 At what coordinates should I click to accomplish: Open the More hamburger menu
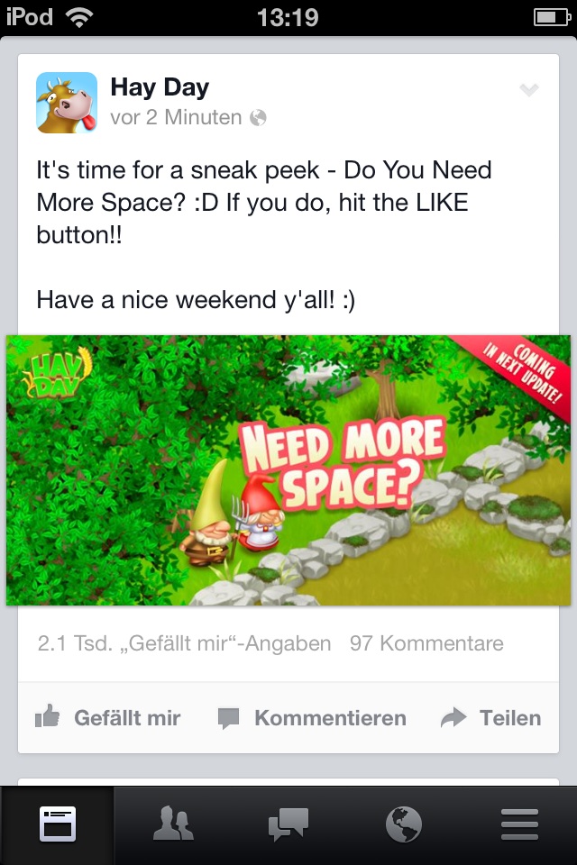[519, 824]
